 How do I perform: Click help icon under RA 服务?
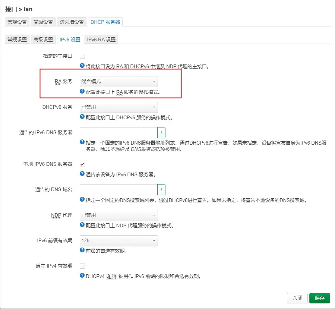tap(82, 91)
